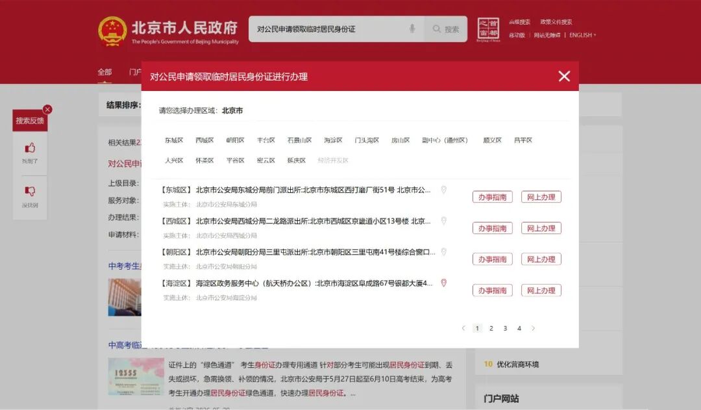Screen dimensions: 701x410
Task: Open the 西城区 二龙路派出所 result entry
Action: [x=295, y=221]
